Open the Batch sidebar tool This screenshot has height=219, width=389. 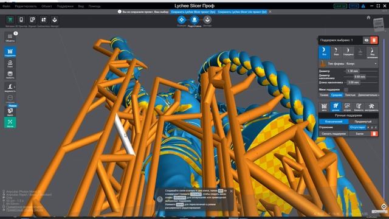10,111
